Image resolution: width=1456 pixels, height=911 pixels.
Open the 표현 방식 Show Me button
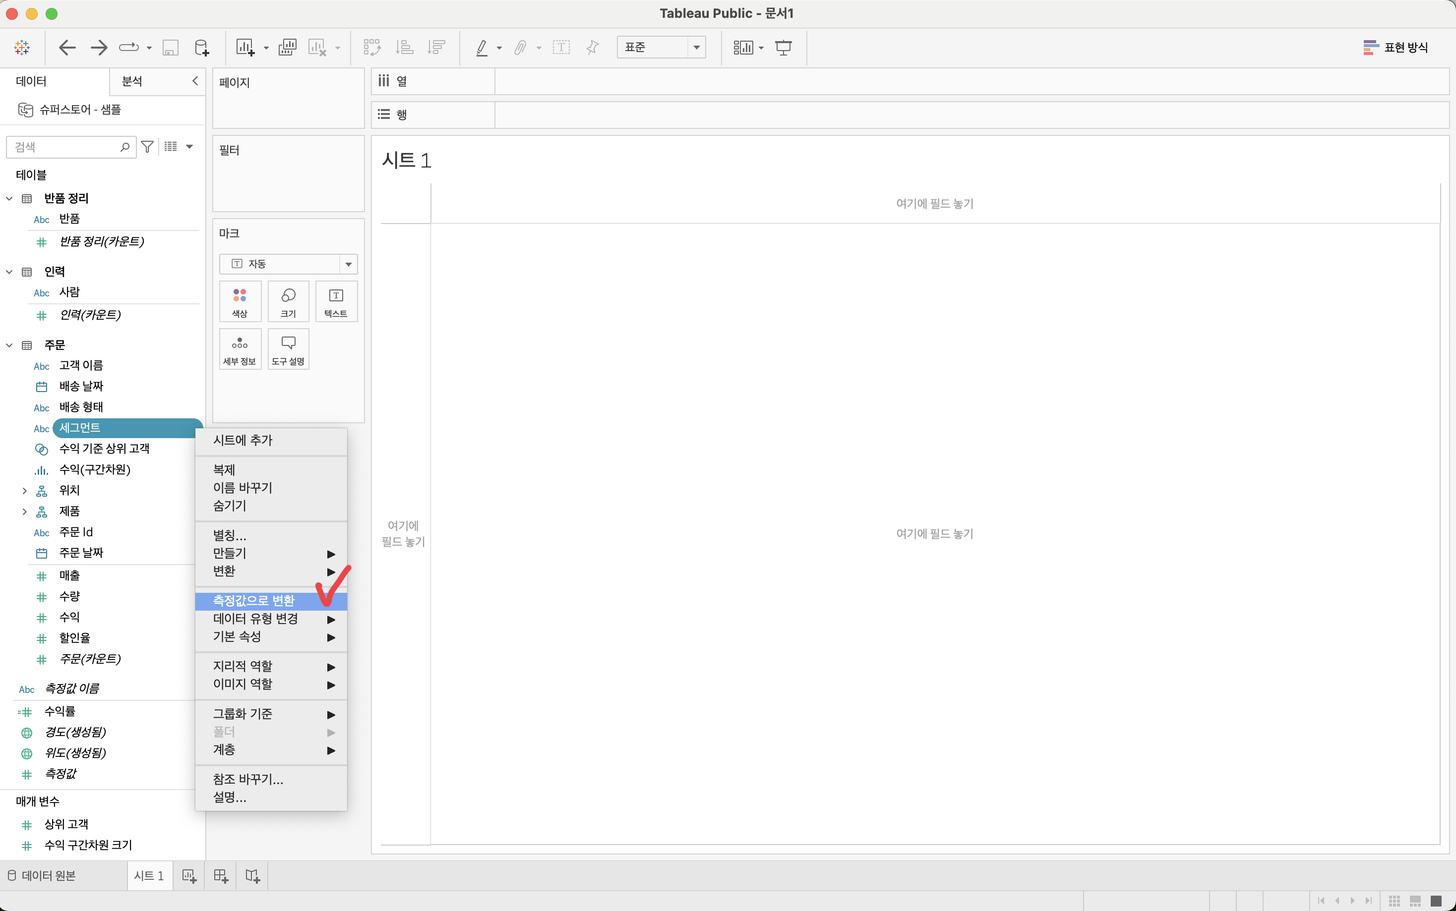(1395, 47)
